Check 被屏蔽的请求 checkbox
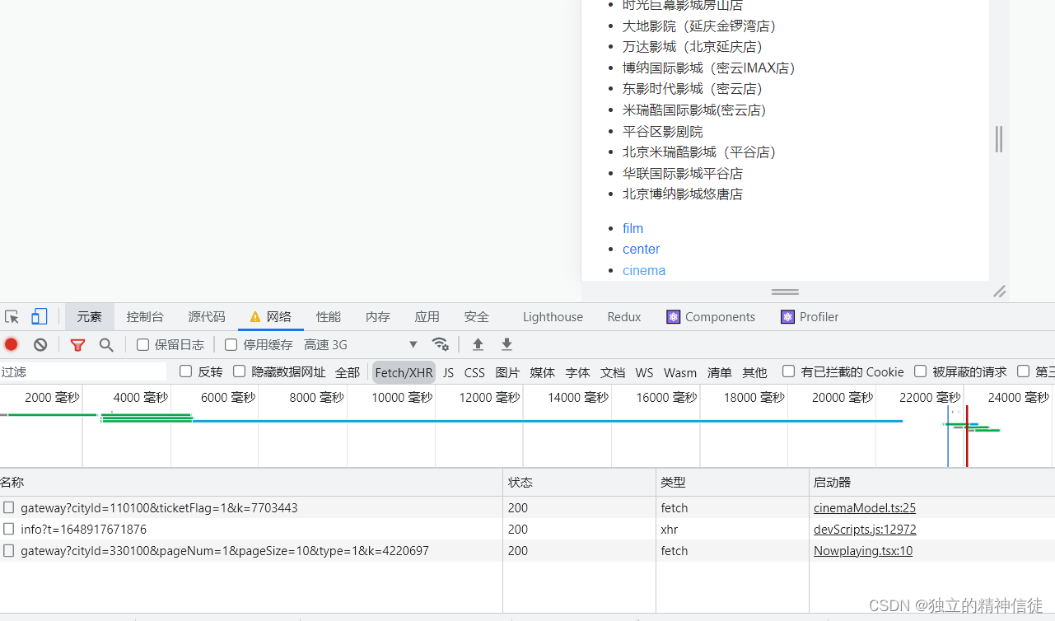The height and width of the screenshot is (621, 1055). click(x=921, y=371)
